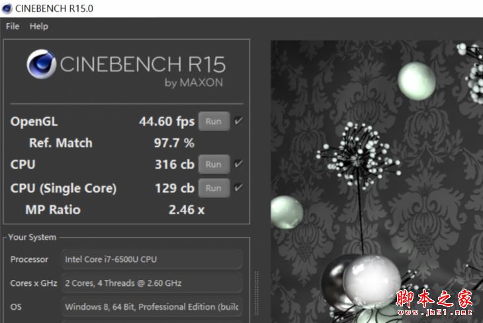Click the 44.60 fps OpenGL score
The height and width of the screenshot is (323, 483).
pyautogui.click(x=167, y=121)
